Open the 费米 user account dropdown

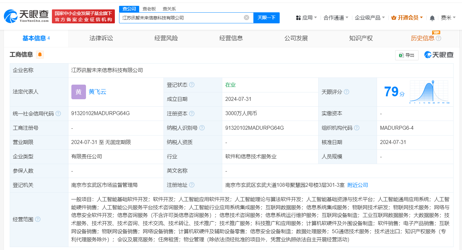point(448,18)
